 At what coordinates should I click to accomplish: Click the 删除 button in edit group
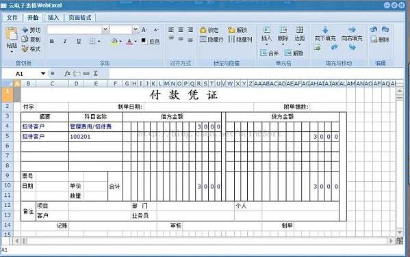tap(380, 40)
